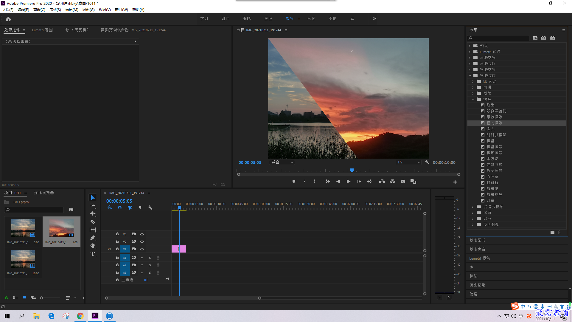Screen dimensions: 572x322
Task: Click the Home icon
Action: point(8,19)
